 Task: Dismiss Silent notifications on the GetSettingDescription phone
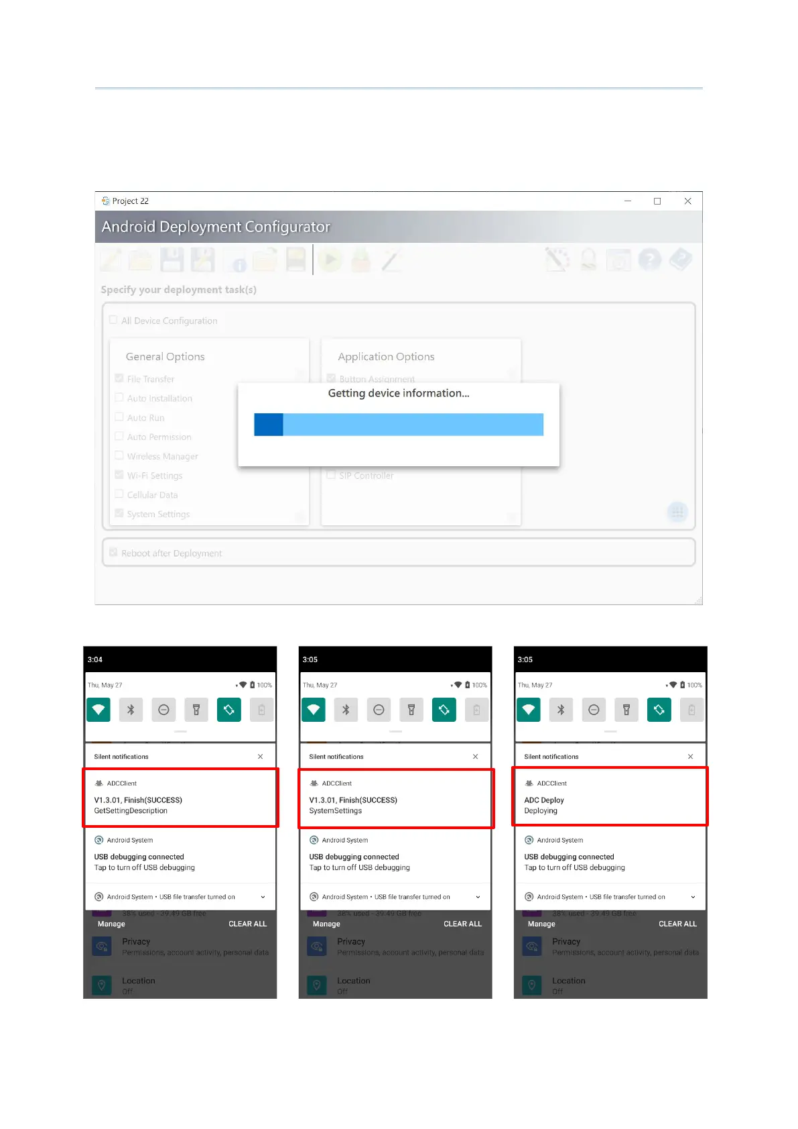pos(261,757)
